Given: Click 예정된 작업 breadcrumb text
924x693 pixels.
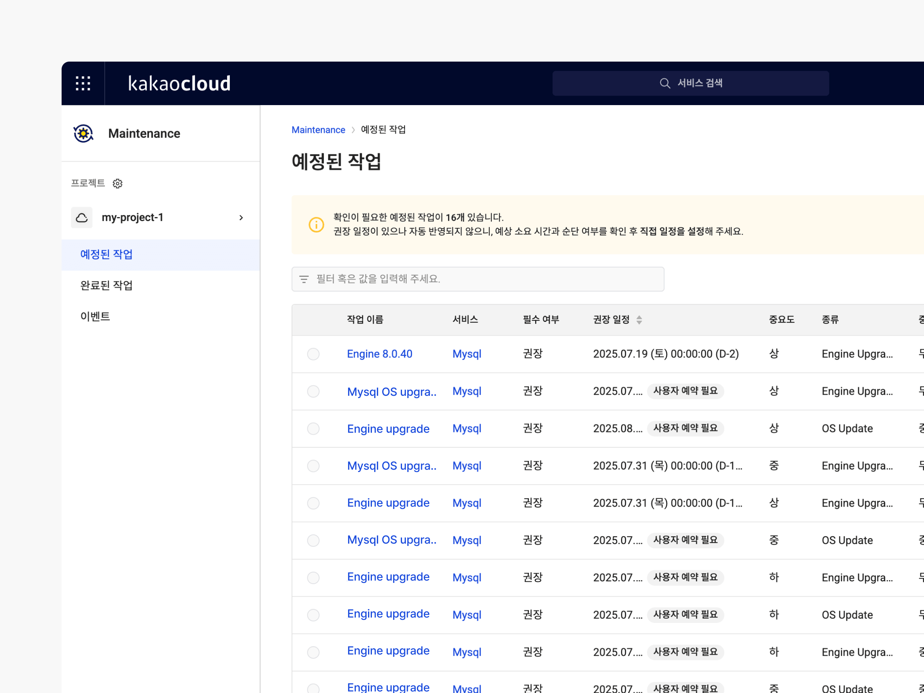Looking at the screenshot, I should [x=383, y=130].
